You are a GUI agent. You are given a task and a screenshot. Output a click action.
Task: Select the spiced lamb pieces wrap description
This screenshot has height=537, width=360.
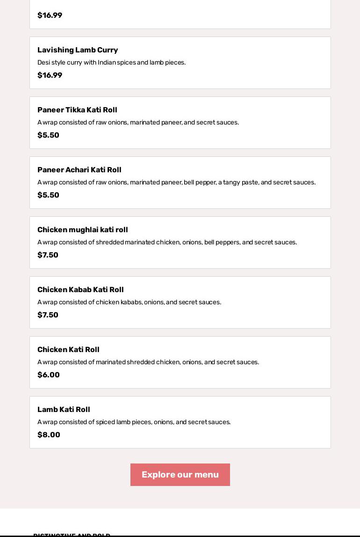[134, 422]
